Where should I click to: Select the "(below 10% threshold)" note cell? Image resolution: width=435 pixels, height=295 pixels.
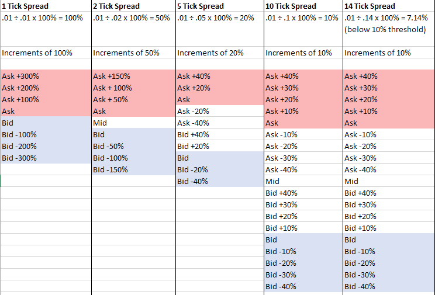385,29
